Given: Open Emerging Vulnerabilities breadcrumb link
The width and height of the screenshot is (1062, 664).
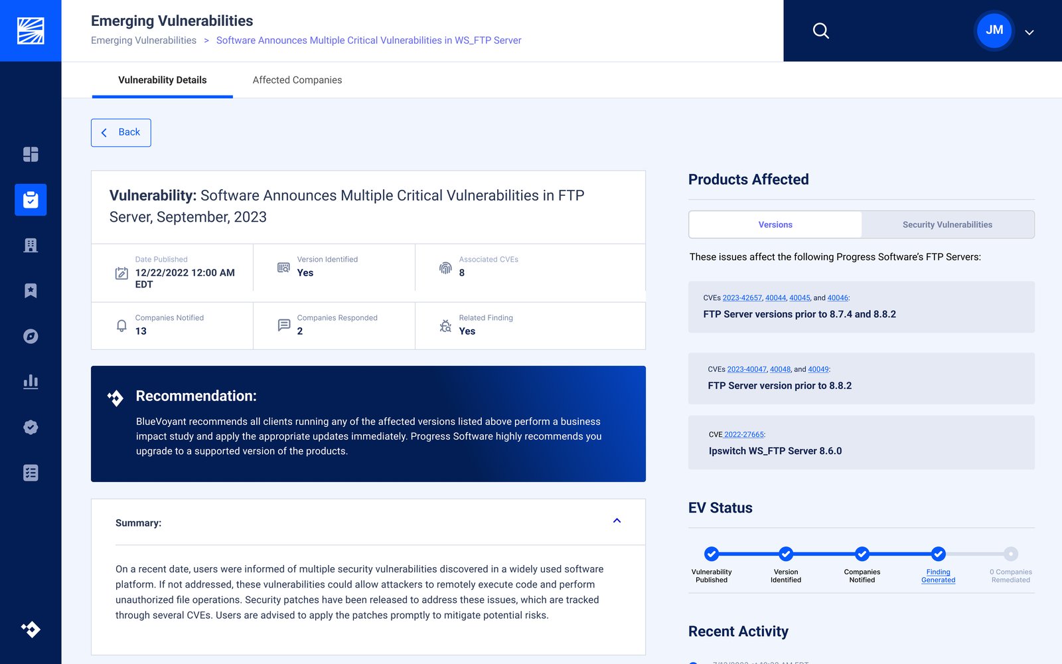Looking at the screenshot, I should click(143, 41).
